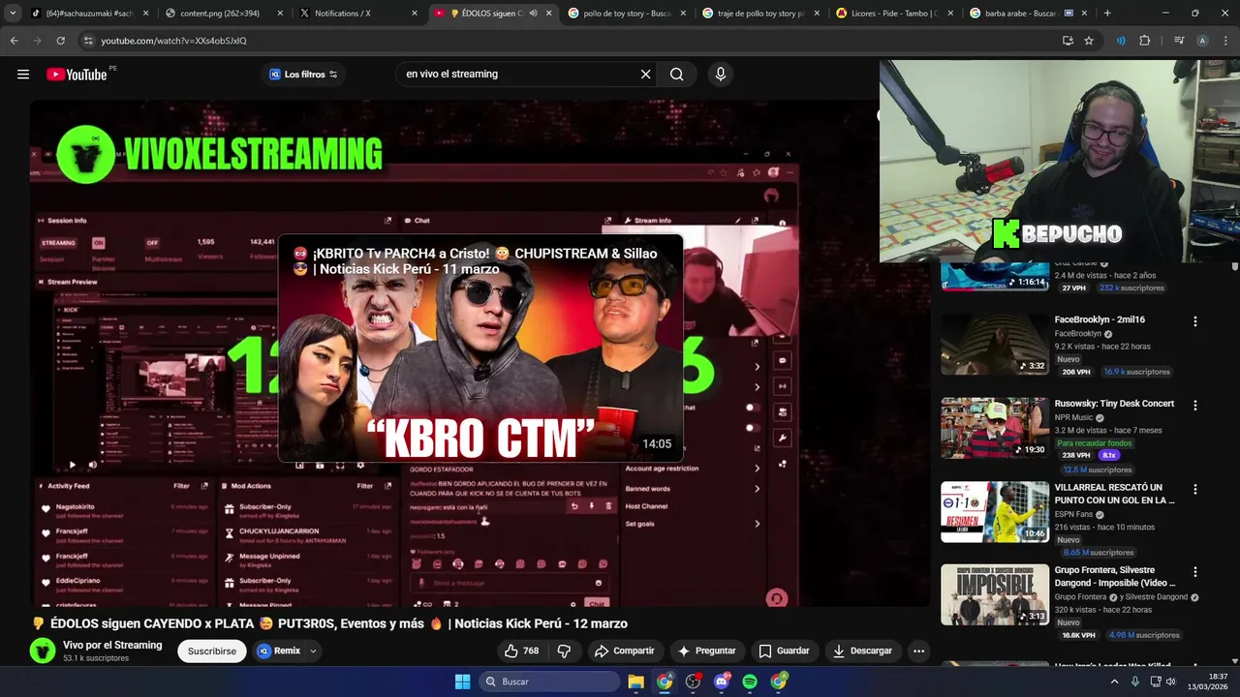Click the Compartir share button
This screenshot has width=1240, height=697.
(x=625, y=651)
